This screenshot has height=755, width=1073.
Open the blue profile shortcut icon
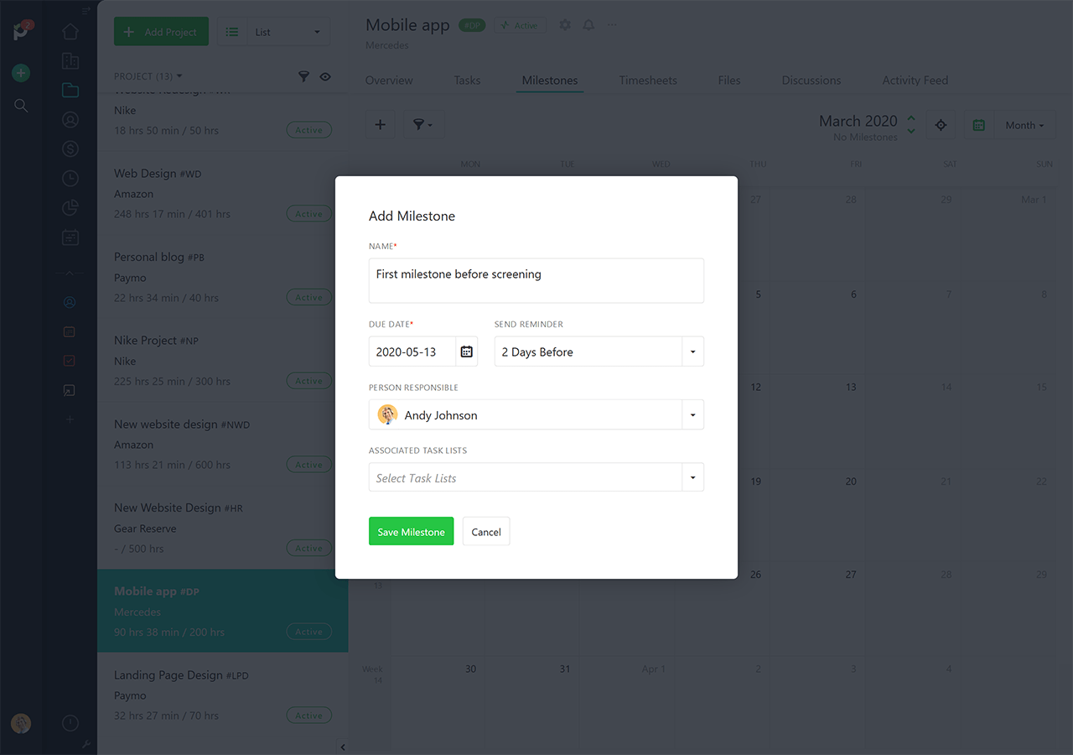point(70,302)
